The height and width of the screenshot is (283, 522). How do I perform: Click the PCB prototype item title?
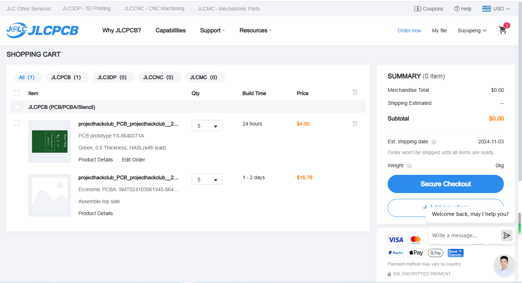pos(129,124)
